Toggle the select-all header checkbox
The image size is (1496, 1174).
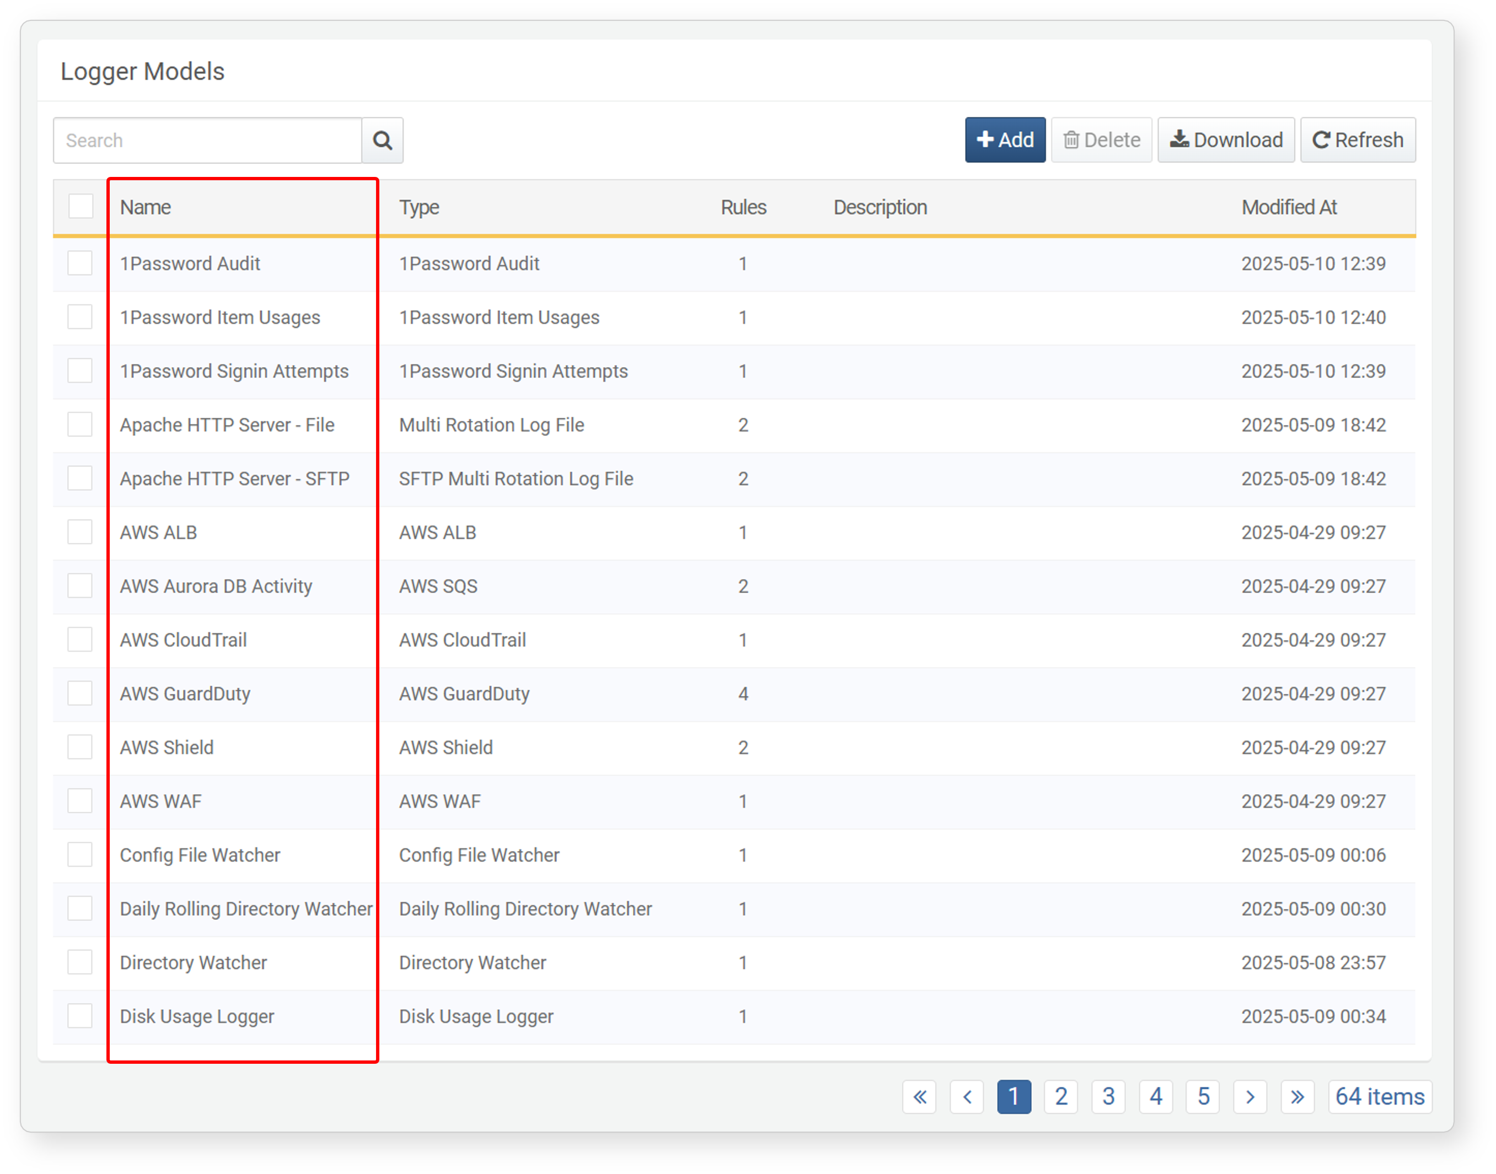pos(81,206)
